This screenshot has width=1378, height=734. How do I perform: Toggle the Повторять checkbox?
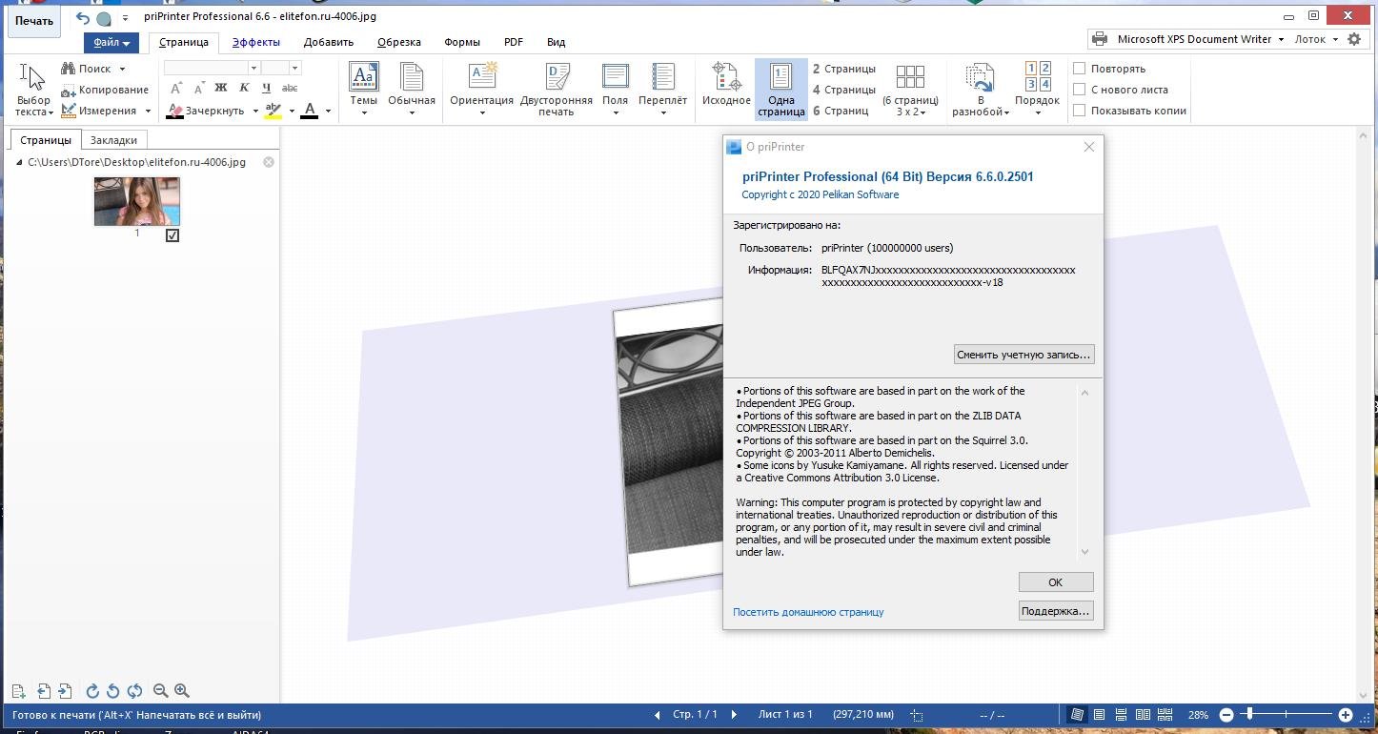[1080, 69]
